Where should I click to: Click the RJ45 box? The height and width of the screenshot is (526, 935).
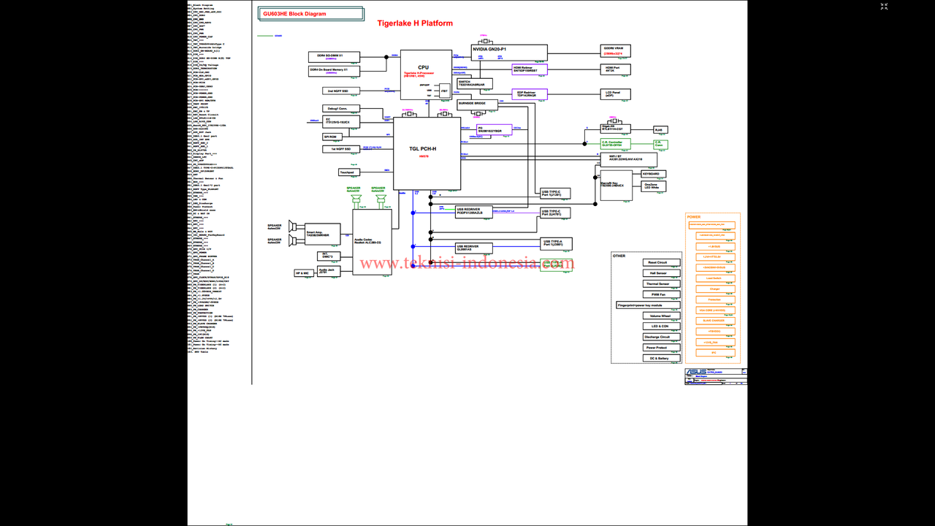tap(660, 129)
